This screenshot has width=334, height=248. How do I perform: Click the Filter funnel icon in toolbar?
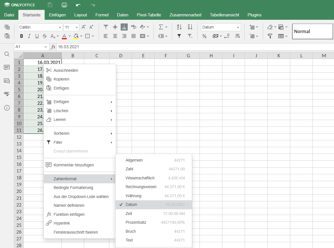[x=179, y=36]
